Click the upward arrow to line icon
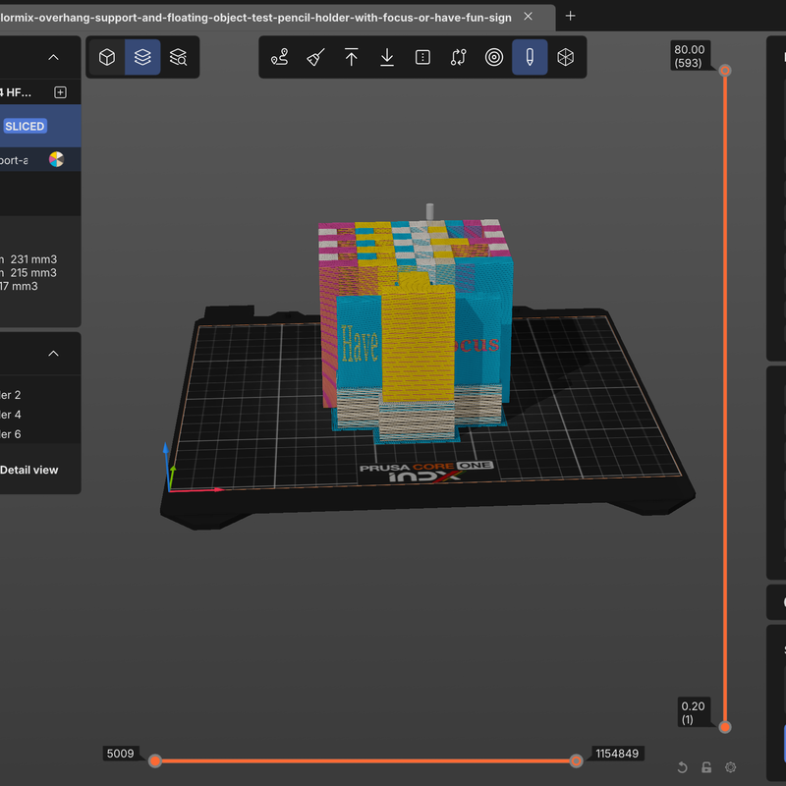 (x=352, y=57)
